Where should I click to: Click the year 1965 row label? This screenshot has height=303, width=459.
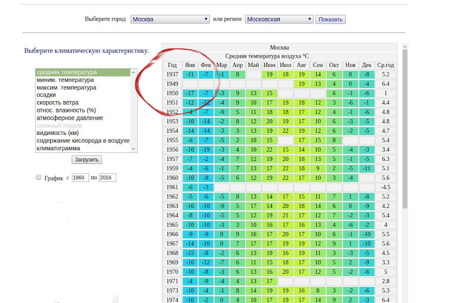[x=172, y=225]
